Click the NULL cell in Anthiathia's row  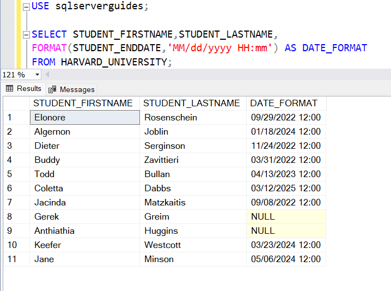(x=286, y=231)
